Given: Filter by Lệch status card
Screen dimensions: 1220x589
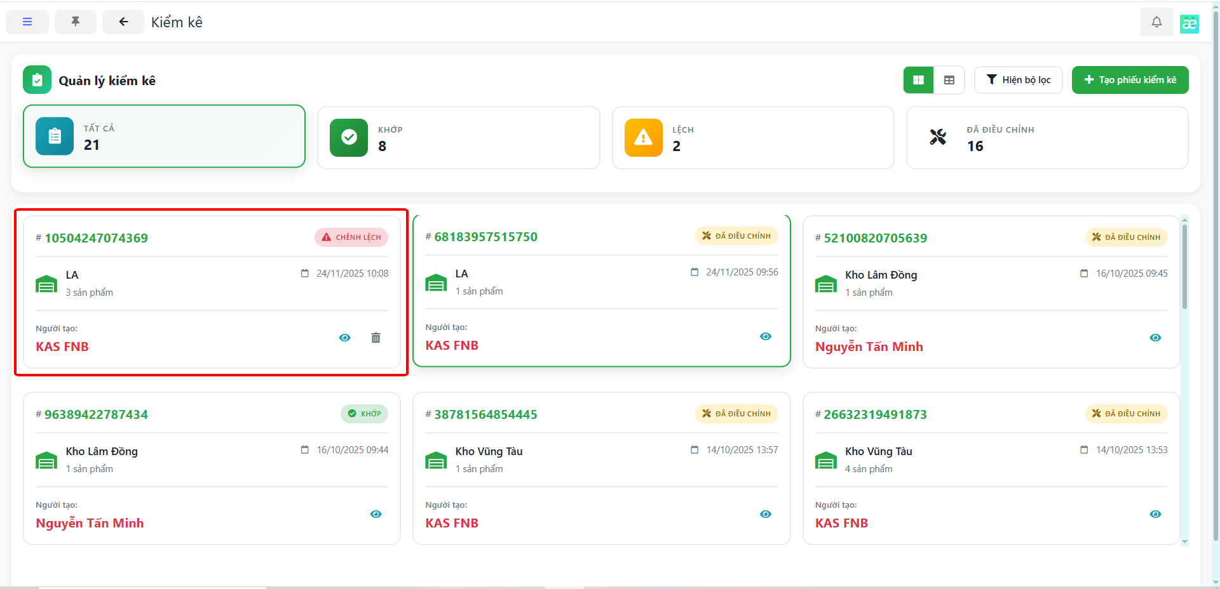Looking at the screenshot, I should [x=752, y=138].
